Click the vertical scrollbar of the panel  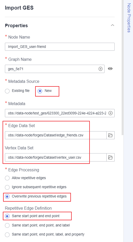[x=122, y=68]
